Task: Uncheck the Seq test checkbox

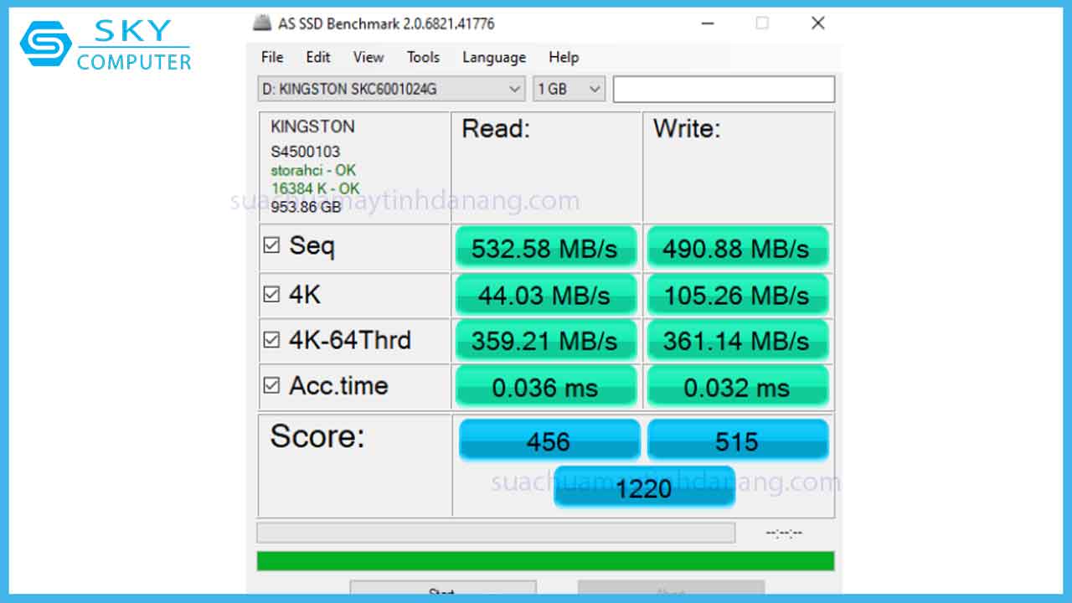Action: pyautogui.click(x=271, y=245)
